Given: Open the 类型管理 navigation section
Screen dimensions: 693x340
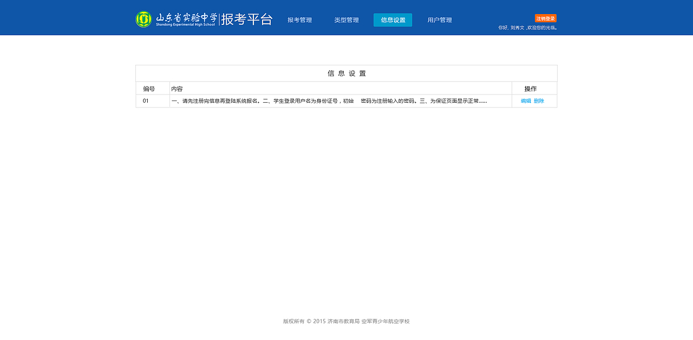Looking at the screenshot, I should coord(346,19).
